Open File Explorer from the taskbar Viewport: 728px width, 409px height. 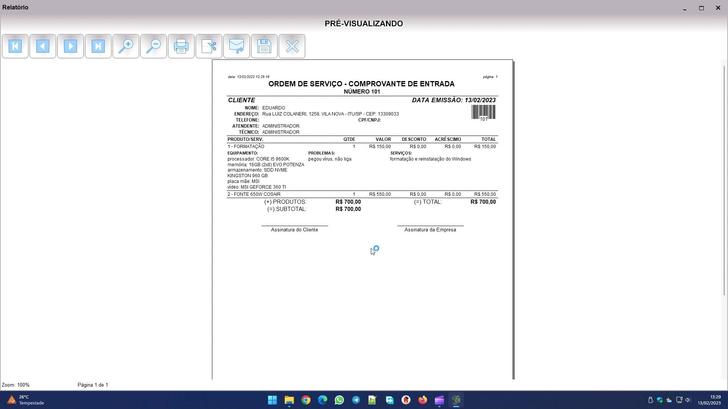pyautogui.click(x=289, y=400)
